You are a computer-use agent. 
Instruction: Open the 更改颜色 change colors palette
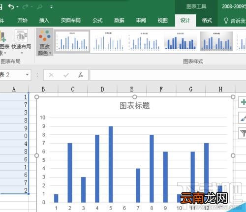[45, 42]
